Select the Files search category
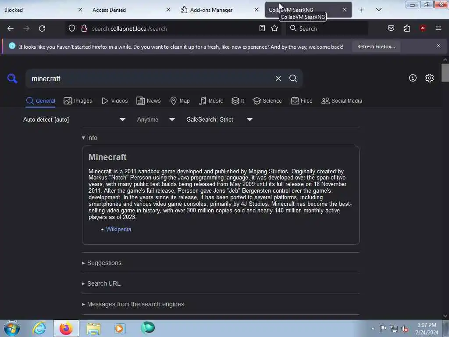The width and height of the screenshot is (449, 337). (x=301, y=101)
